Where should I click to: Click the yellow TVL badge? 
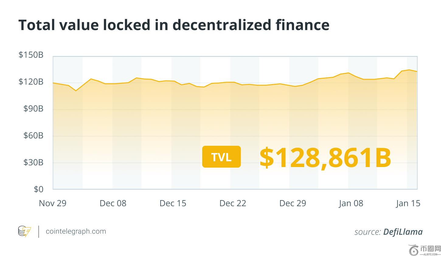pyautogui.click(x=221, y=157)
